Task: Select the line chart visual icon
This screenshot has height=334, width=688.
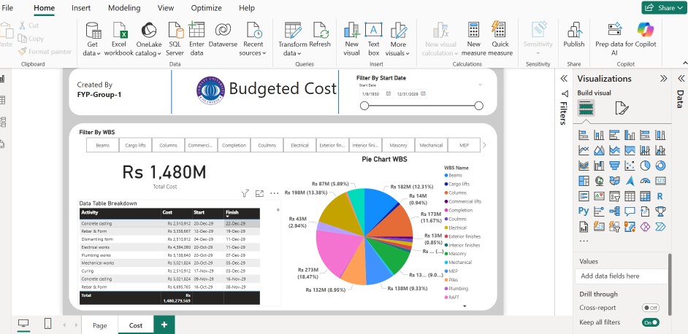Action: pyautogui.click(x=584, y=150)
